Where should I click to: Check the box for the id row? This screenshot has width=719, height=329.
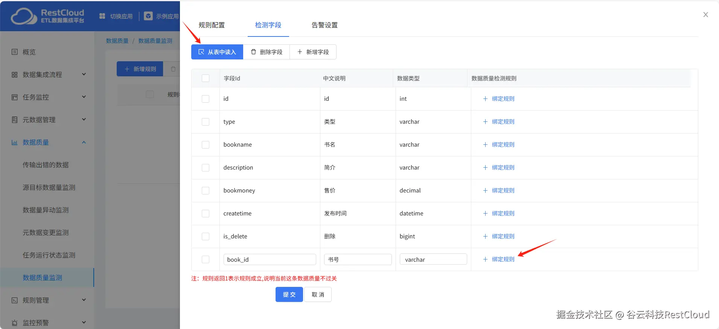tap(206, 99)
